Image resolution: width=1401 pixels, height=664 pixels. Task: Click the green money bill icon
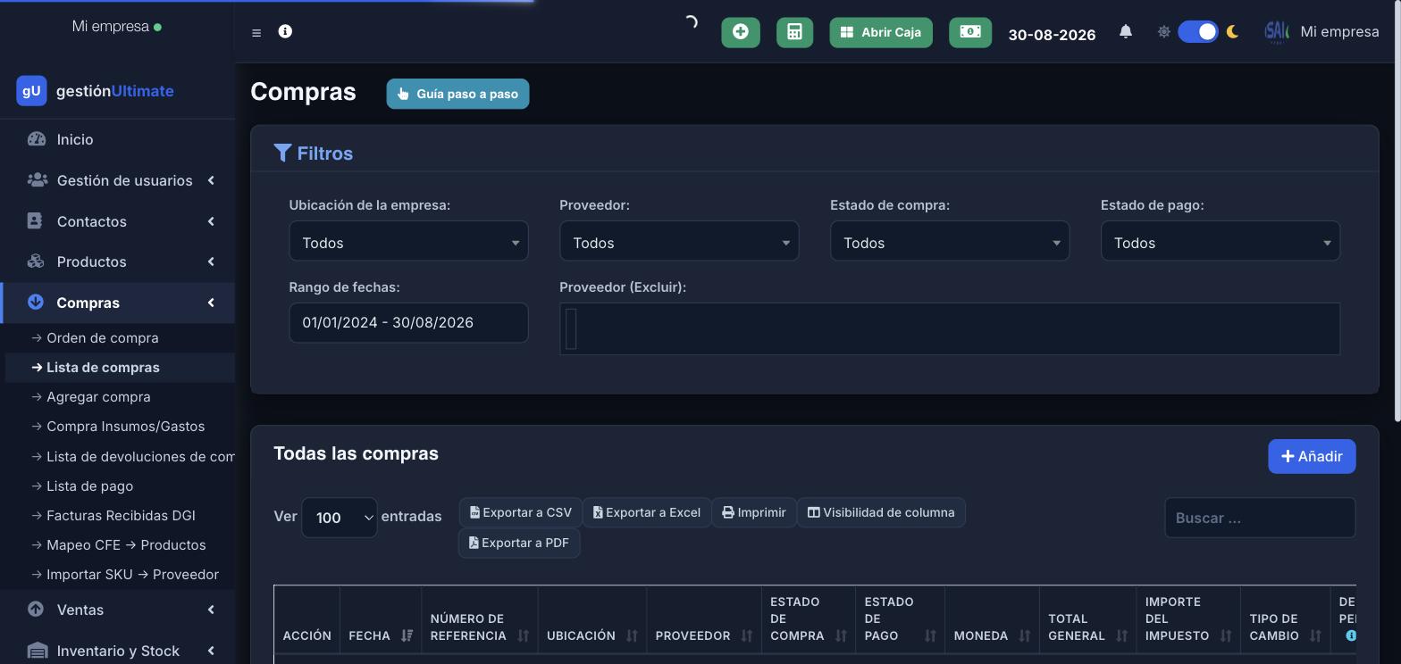point(970,32)
